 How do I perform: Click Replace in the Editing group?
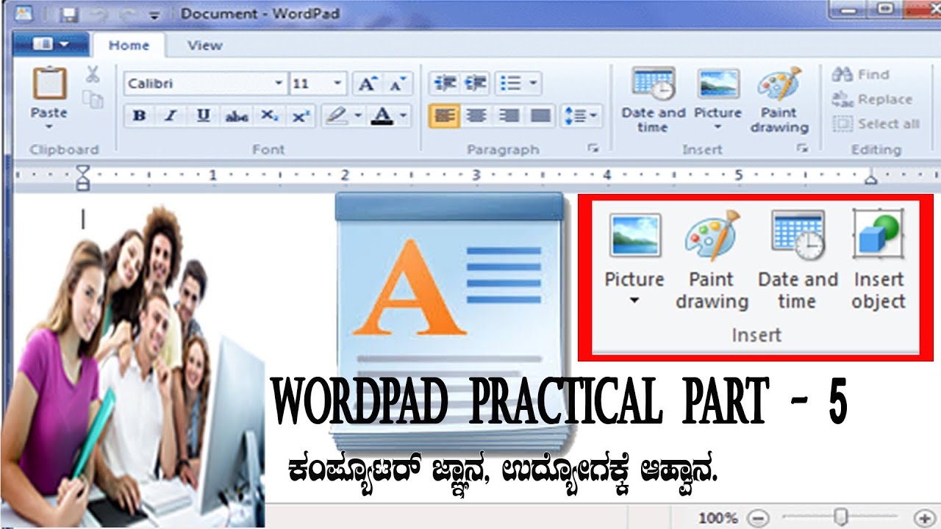click(x=873, y=99)
